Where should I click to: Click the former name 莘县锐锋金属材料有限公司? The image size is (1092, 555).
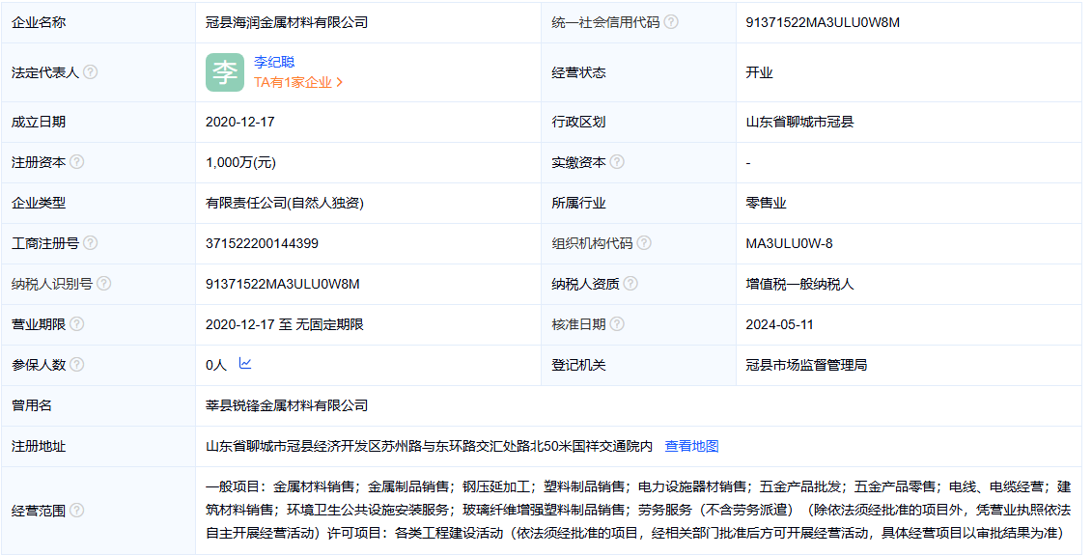tap(287, 405)
